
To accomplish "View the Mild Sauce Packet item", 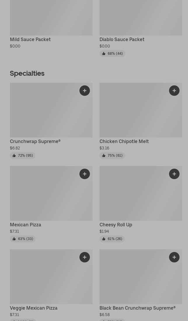I will tap(30, 40).
